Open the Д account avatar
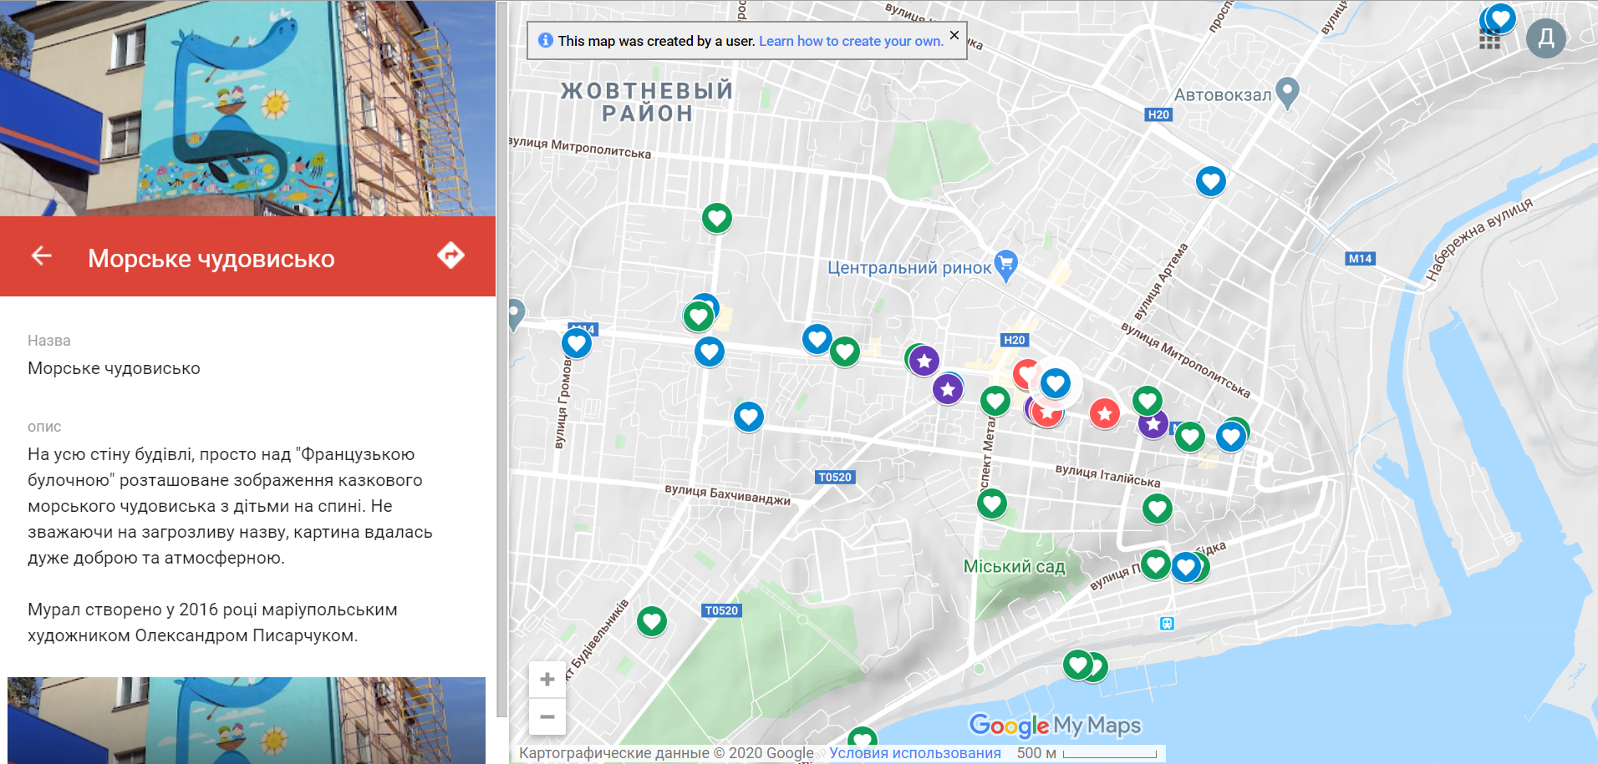1598x764 pixels. coord(1545,38)
